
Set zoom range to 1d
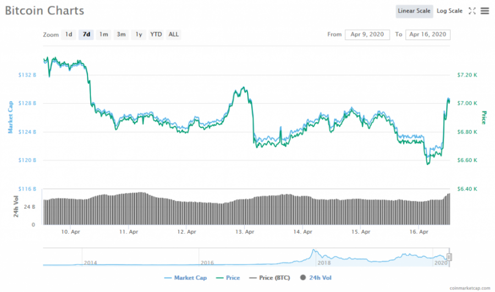click(69, 35)
